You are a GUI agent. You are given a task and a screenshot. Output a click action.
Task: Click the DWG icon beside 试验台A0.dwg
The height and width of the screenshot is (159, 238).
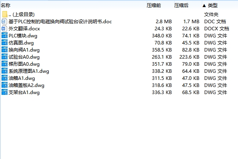point(4,57)
